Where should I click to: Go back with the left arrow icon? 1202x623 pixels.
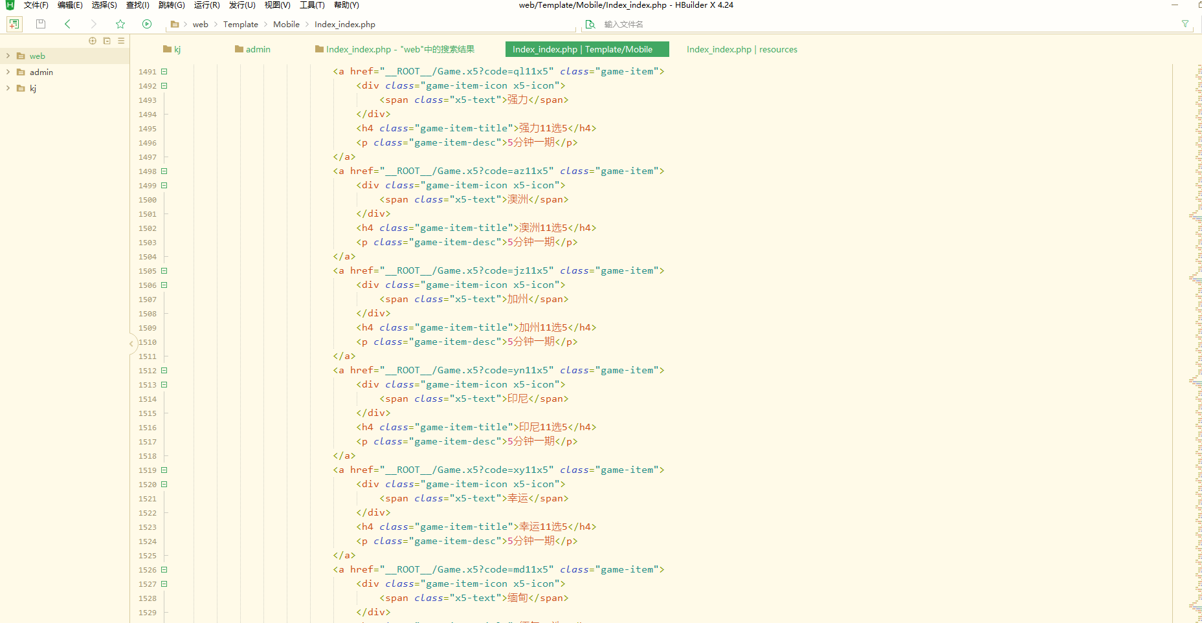(67, 24)
